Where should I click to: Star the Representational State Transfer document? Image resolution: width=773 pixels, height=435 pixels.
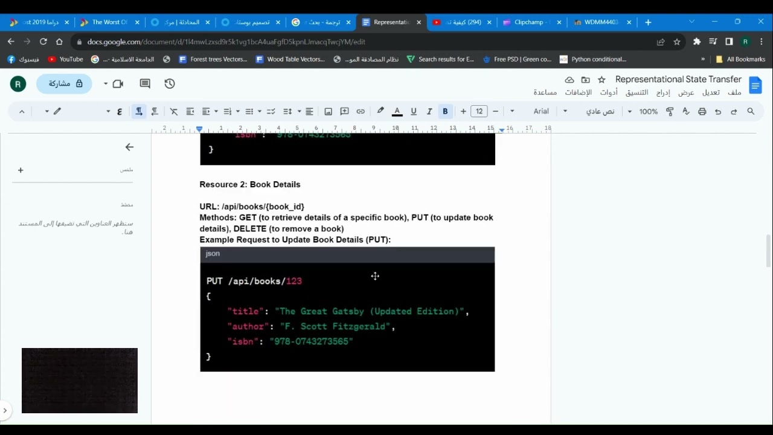[x=601, y=80]
